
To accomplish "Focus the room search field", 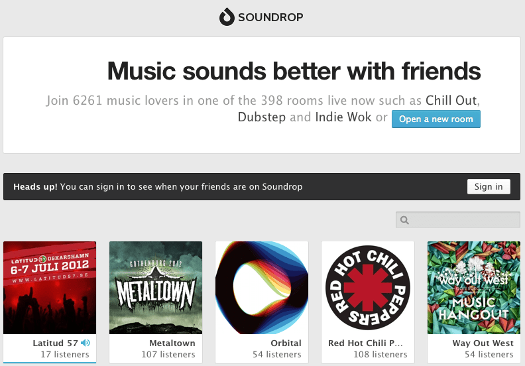I will pyautogui.click(x=464, y=220).
